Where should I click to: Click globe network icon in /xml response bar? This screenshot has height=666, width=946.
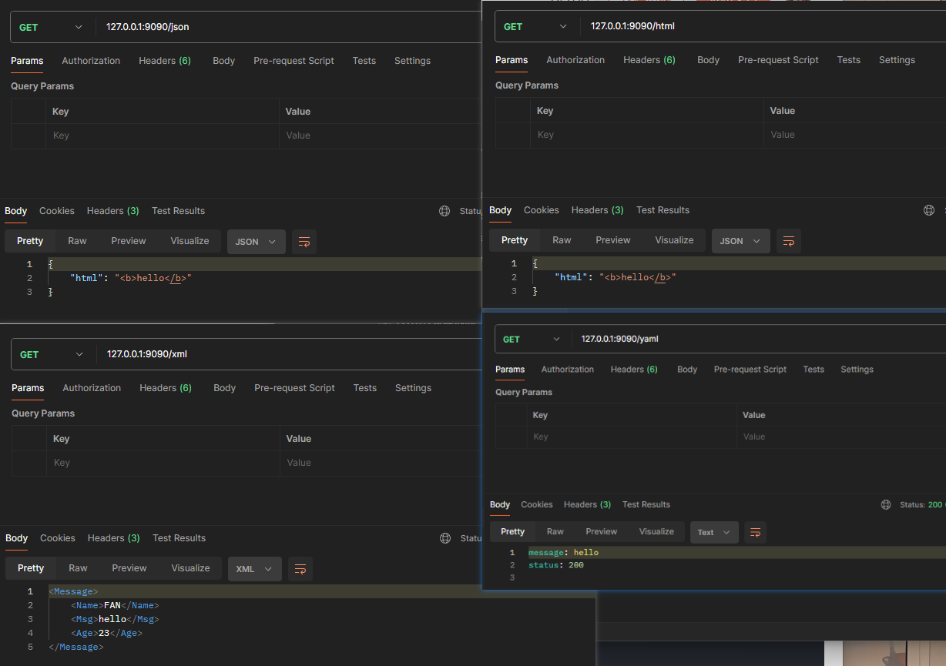[445, 538]
